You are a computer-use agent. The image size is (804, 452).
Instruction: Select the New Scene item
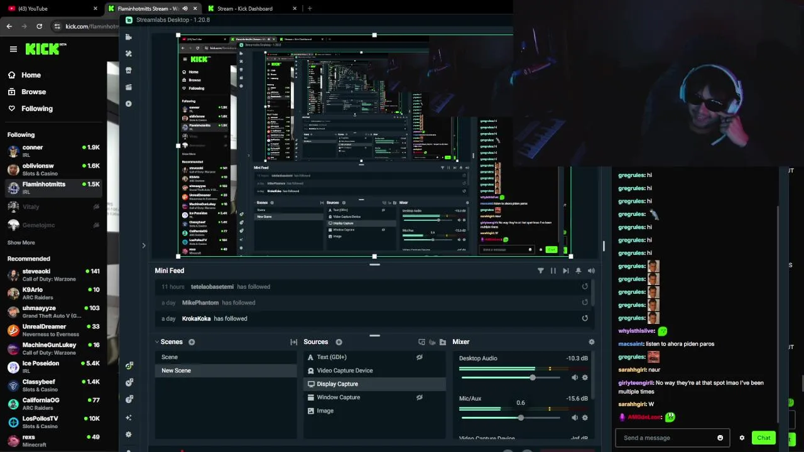[225, 370]
